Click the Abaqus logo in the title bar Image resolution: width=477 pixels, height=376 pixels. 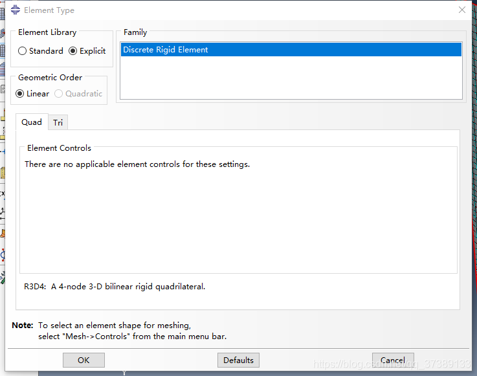pyautogui.click(x=15, y=10)
